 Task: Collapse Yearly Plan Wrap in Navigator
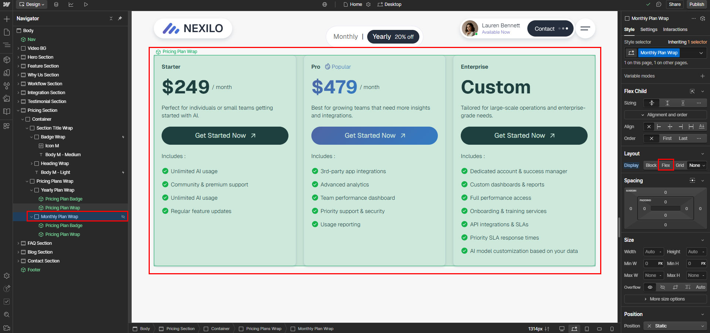[x=31, y=190]
